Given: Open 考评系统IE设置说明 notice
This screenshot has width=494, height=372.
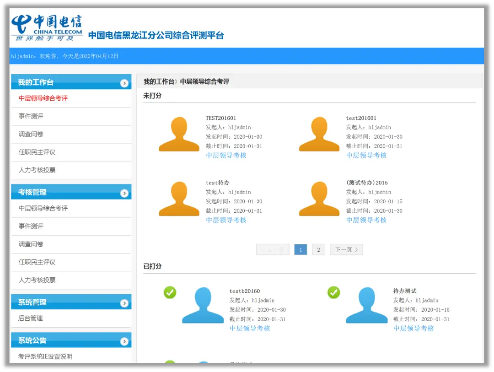Looking at the screenshot, I should (45, 356).
